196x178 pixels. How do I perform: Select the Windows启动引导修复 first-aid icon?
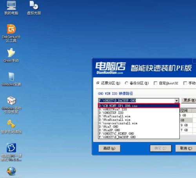[x=11, y=105]
